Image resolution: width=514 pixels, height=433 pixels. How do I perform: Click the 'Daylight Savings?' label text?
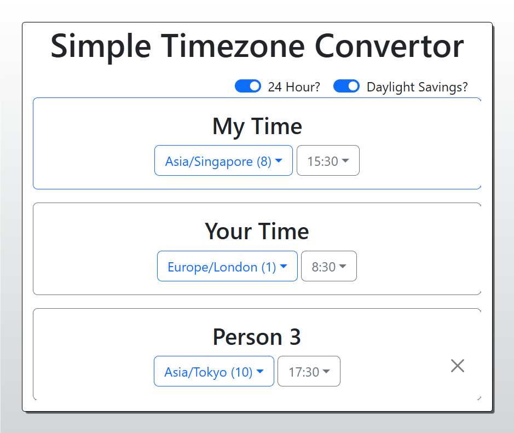tap(417, 87)
